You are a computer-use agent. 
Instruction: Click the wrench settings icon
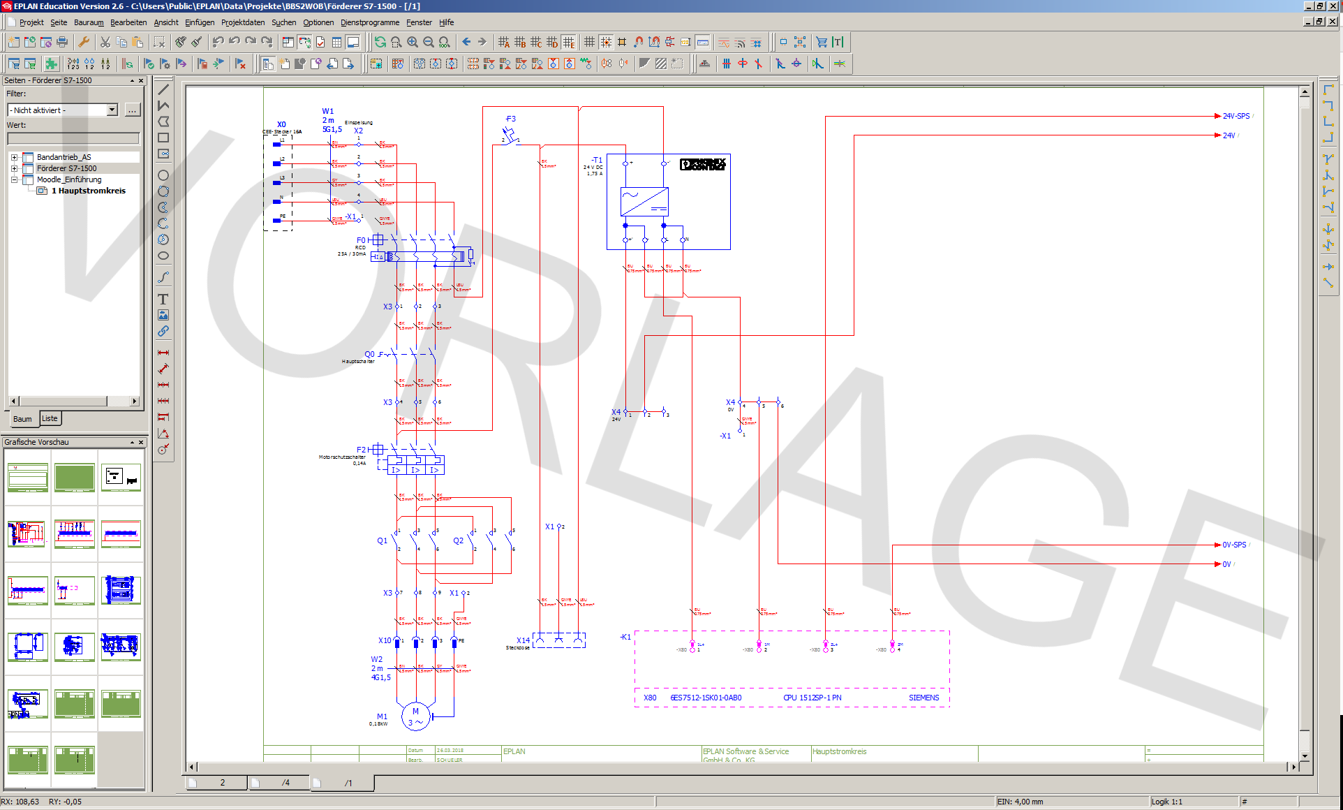pos(84,42)
